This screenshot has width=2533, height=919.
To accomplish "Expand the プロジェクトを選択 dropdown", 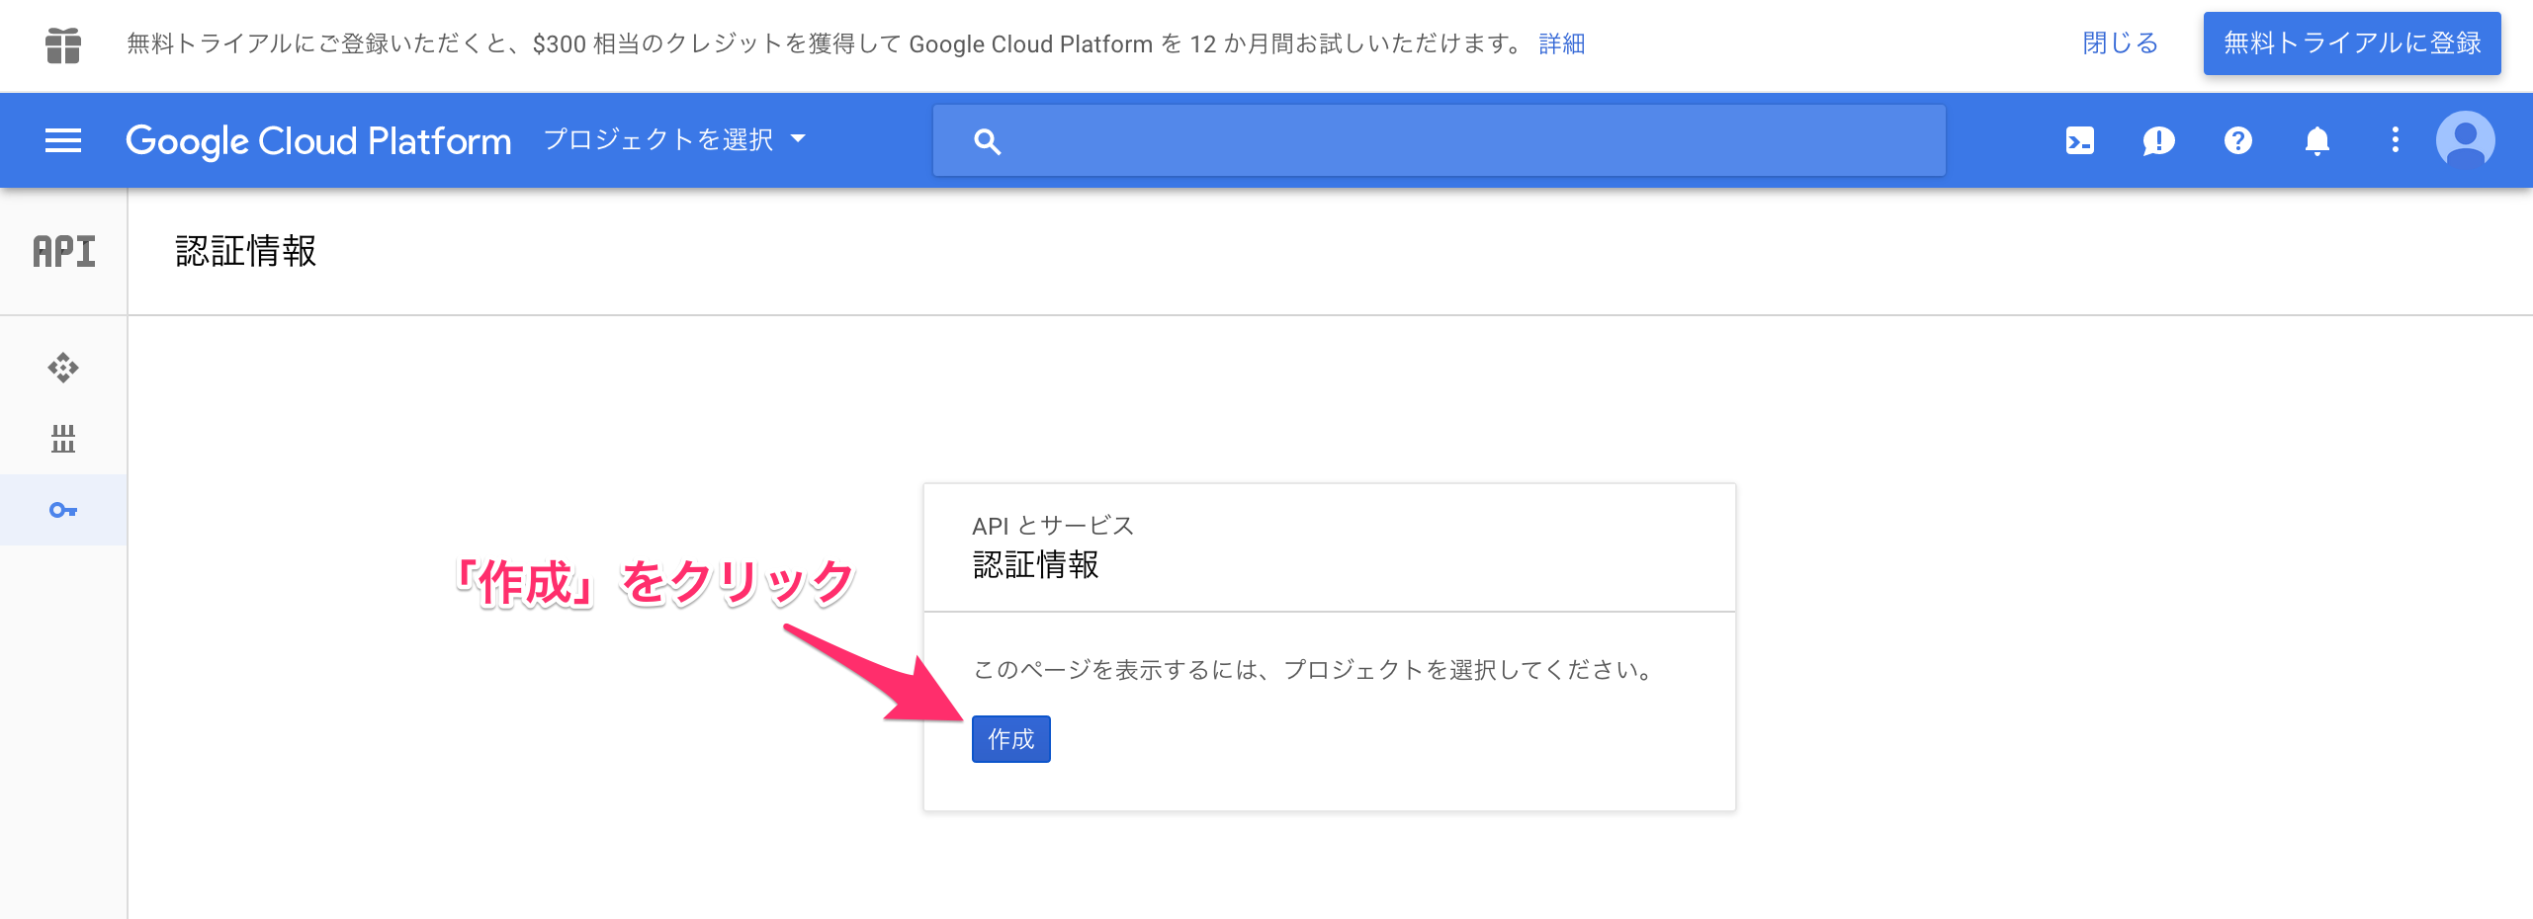I will coord(674,140).
